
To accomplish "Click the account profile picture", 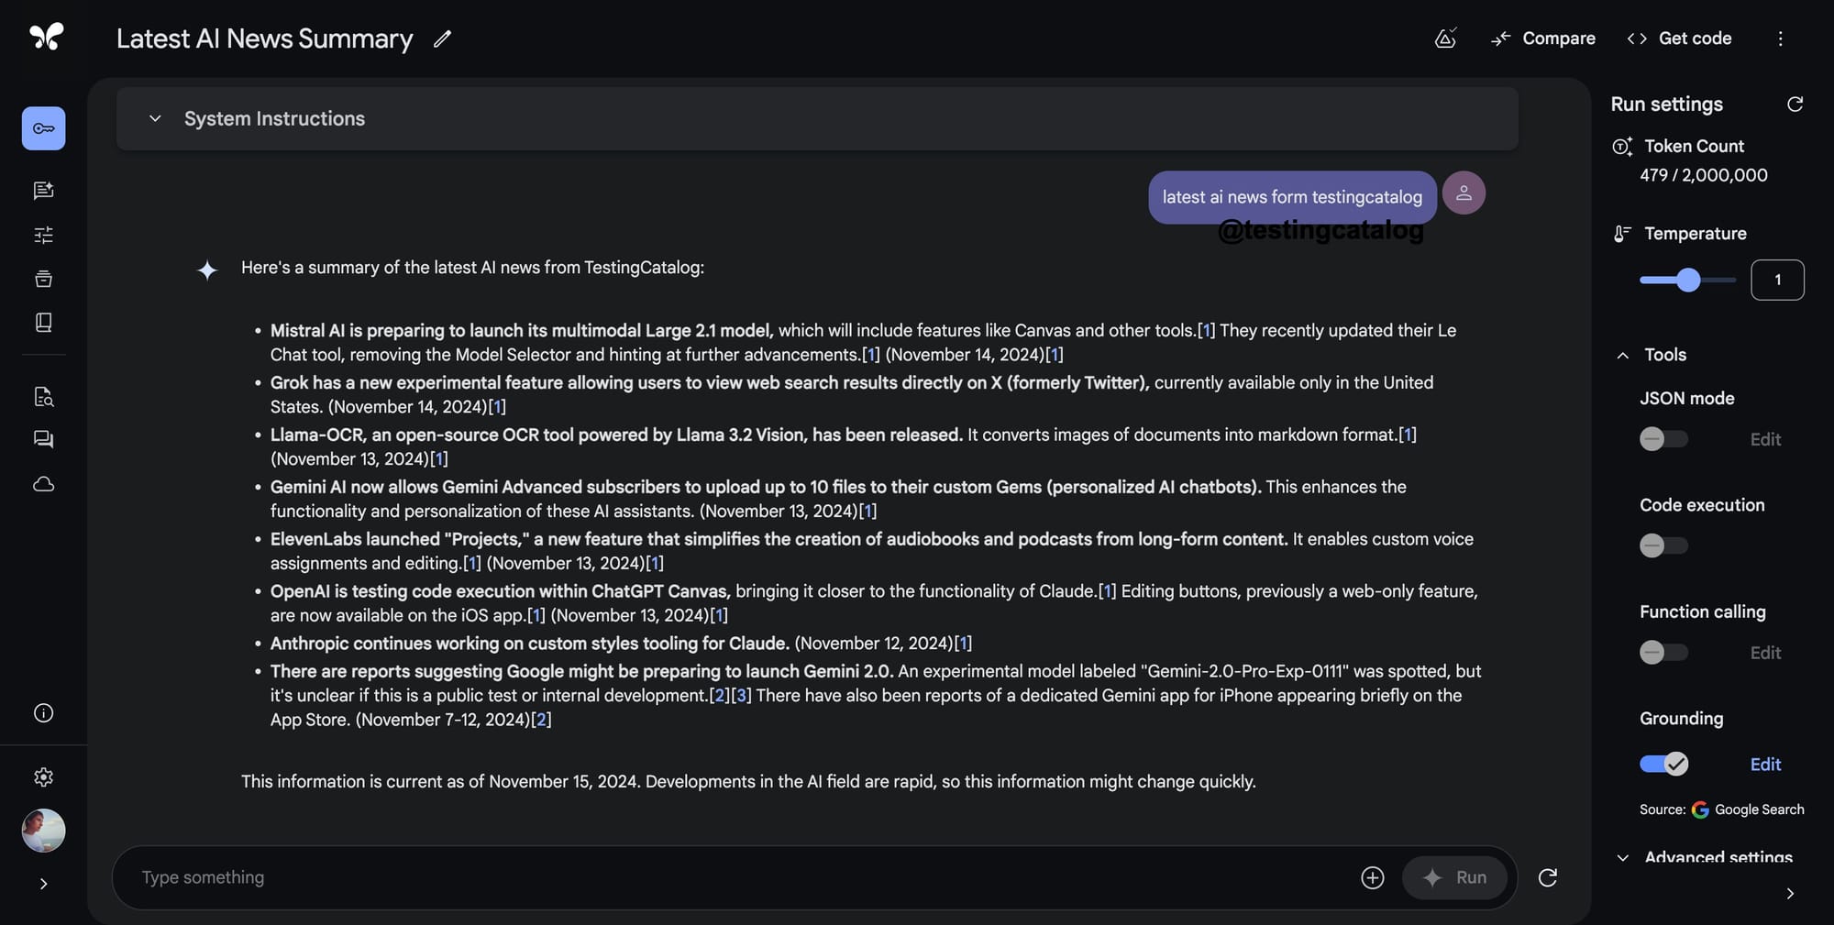I will tap(43, 831).
